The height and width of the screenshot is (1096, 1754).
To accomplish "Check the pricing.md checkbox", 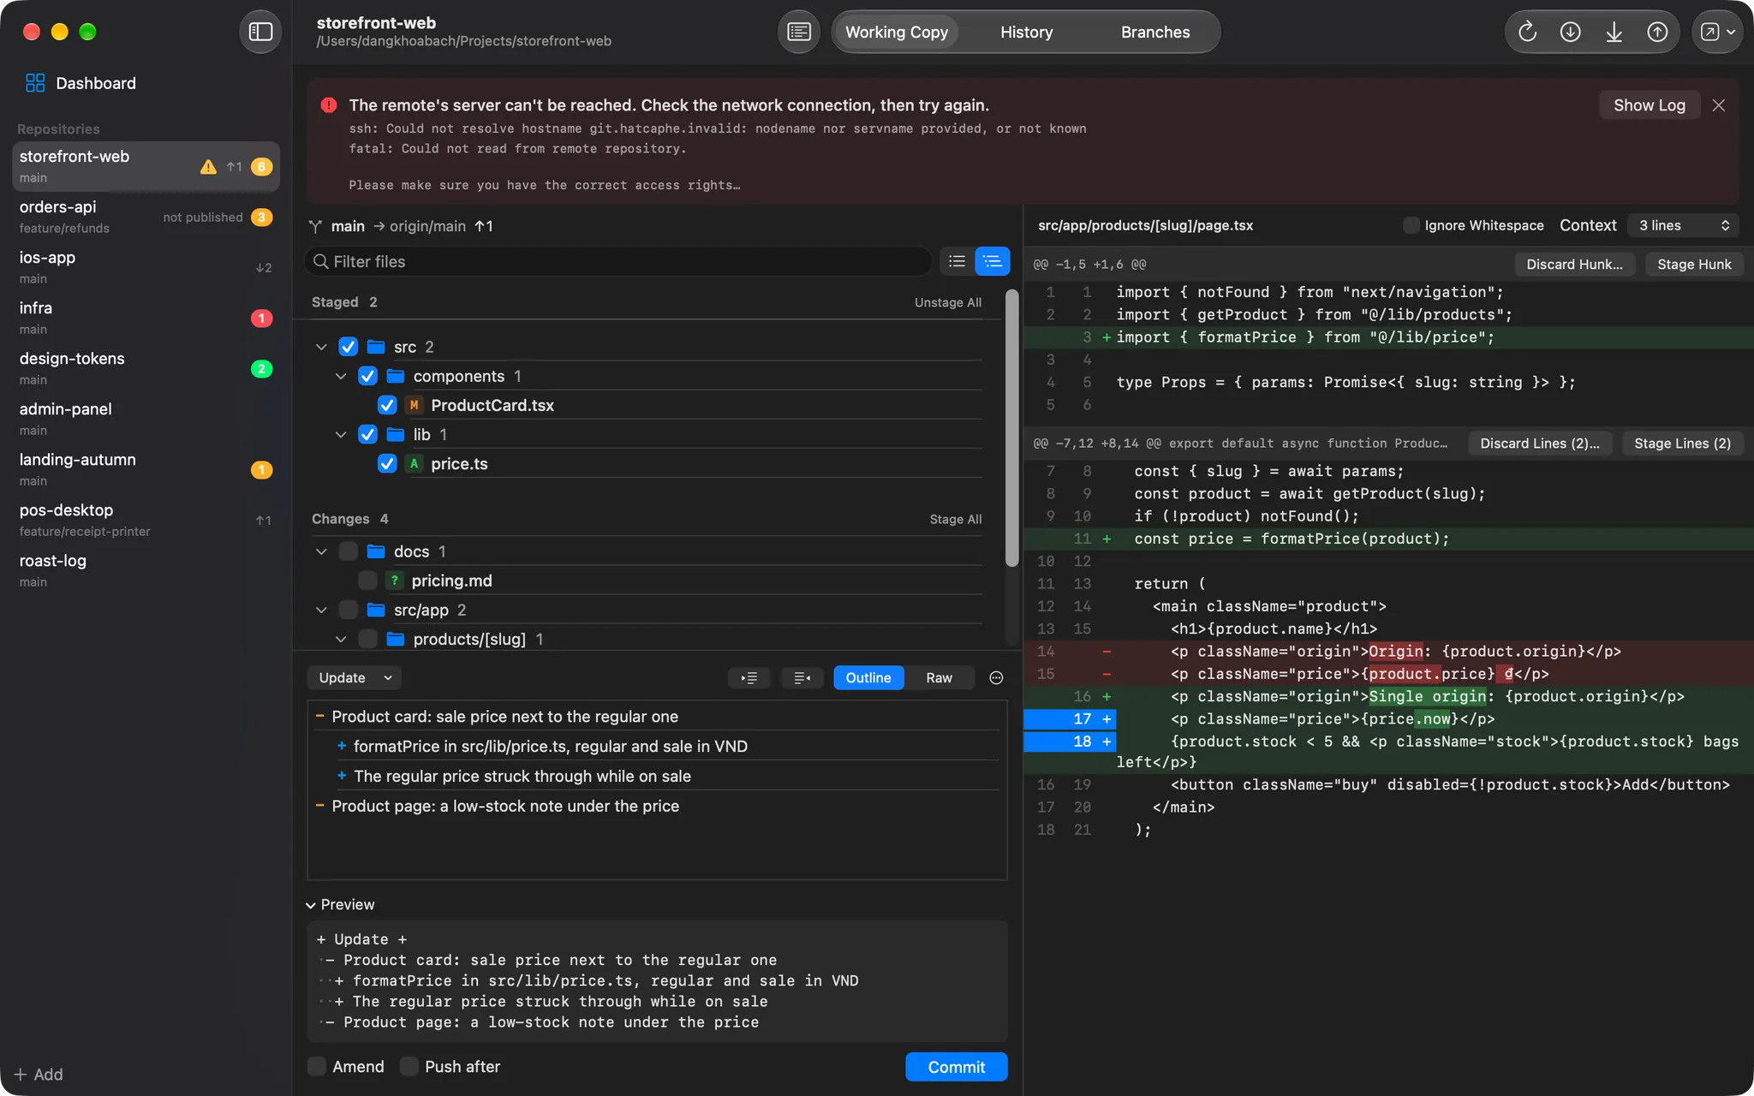I will click(x=367, y=581).
